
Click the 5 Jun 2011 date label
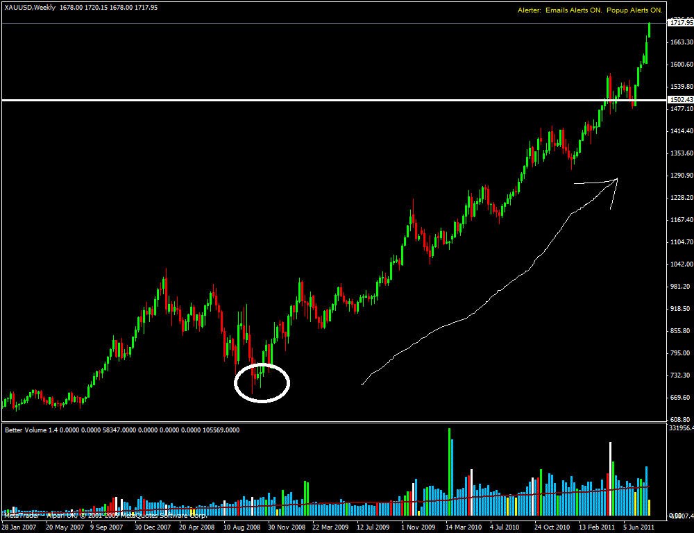pos(639,527)
